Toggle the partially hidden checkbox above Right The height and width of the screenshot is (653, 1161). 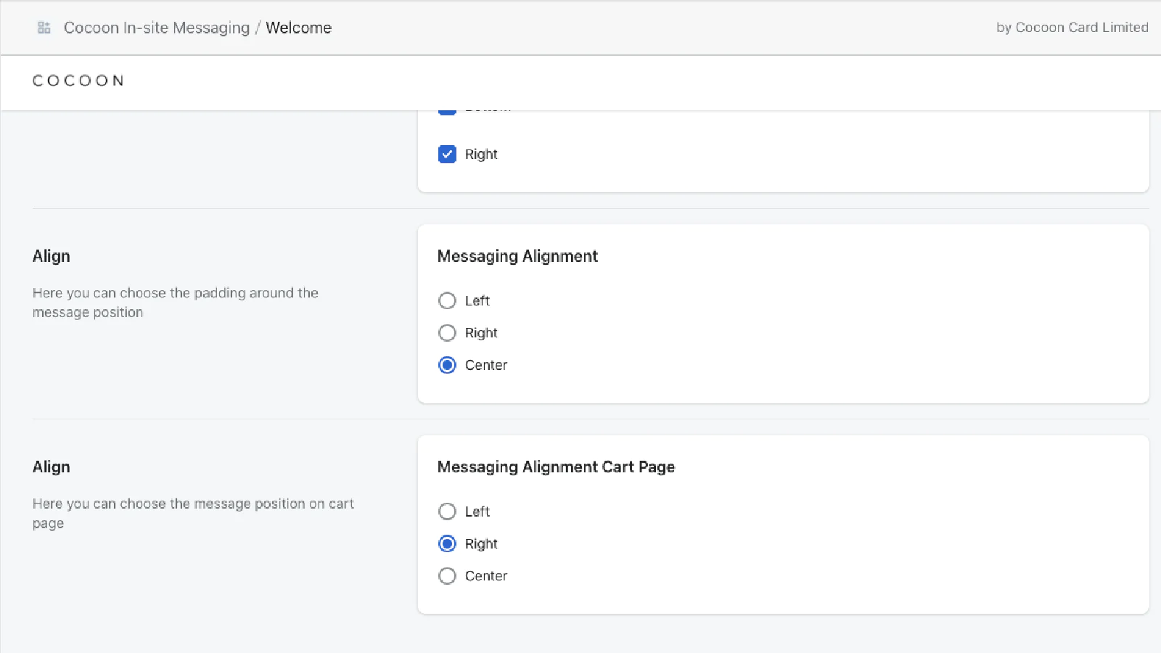447,112
